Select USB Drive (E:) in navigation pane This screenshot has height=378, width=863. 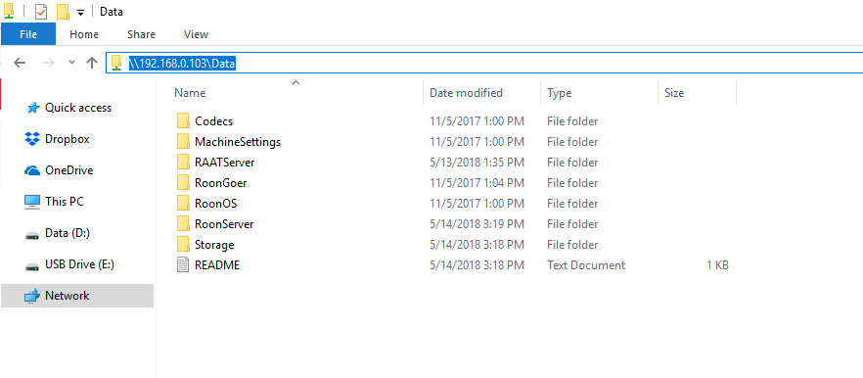[79, 264]
